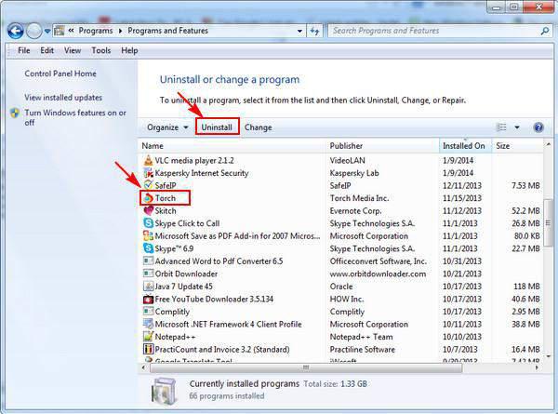
Task: Click the Complitly program icon
Action: tap(148, 312)
